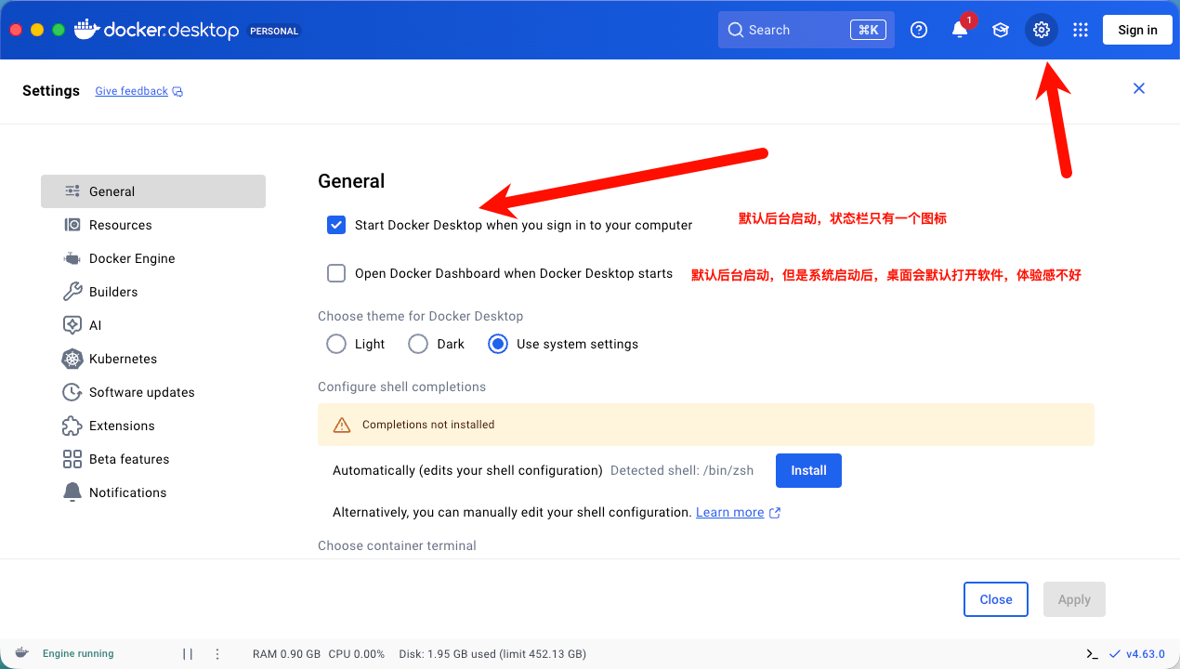Viewport: 1180px width, 669px height.
Task: Click the Builders wrench icon
Action: 72,292
